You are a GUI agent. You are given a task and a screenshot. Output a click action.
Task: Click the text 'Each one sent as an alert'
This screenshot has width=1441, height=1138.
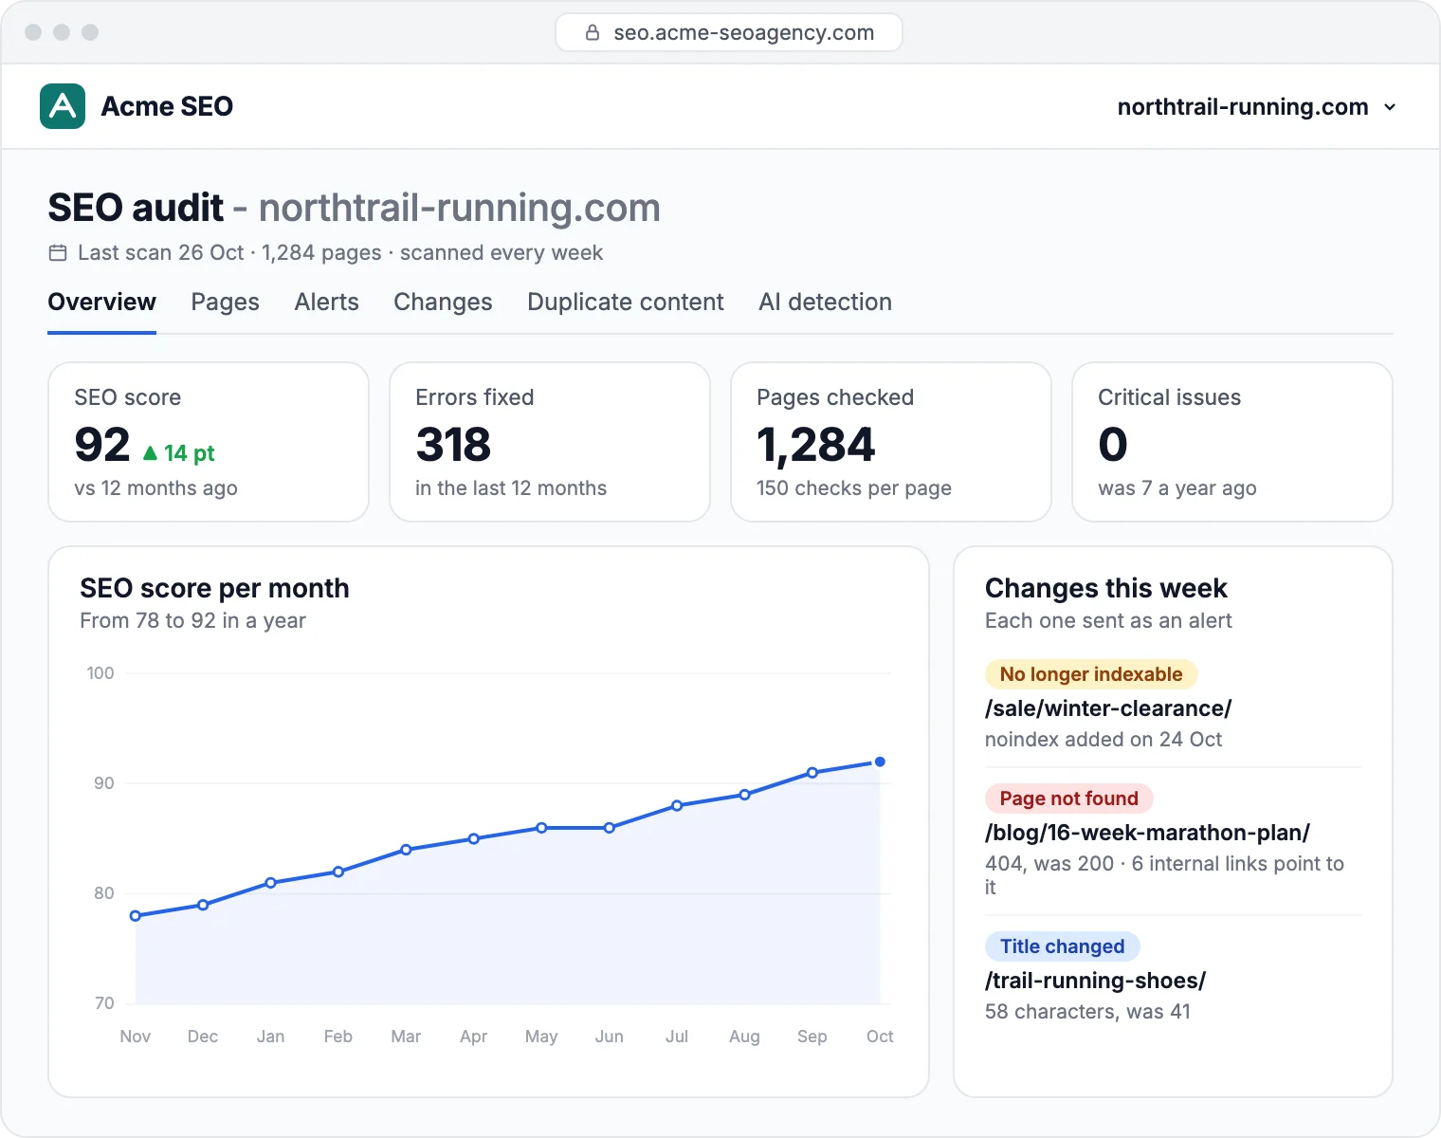click(x=1108, y=621)
